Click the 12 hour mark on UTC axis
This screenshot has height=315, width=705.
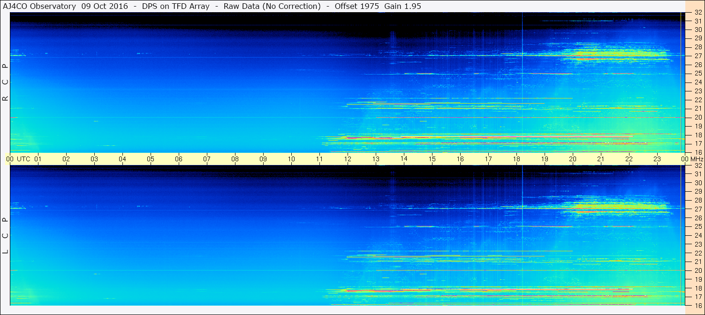click(348, 159)
